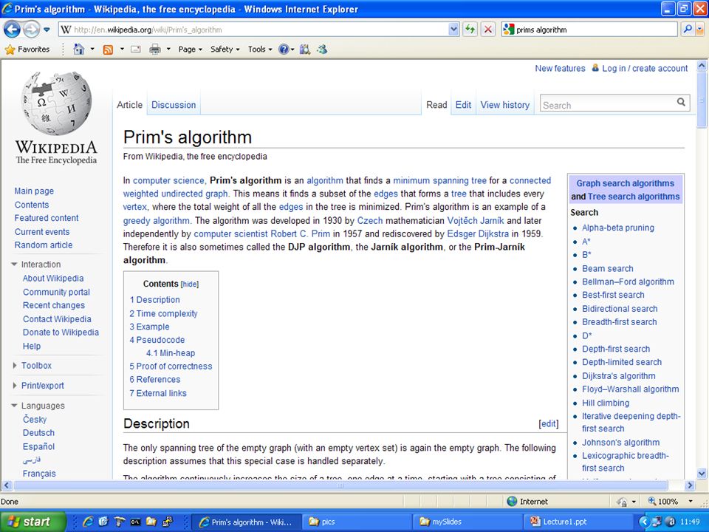Open command prompt icon in Quick Launch

[x=135, y=522]
